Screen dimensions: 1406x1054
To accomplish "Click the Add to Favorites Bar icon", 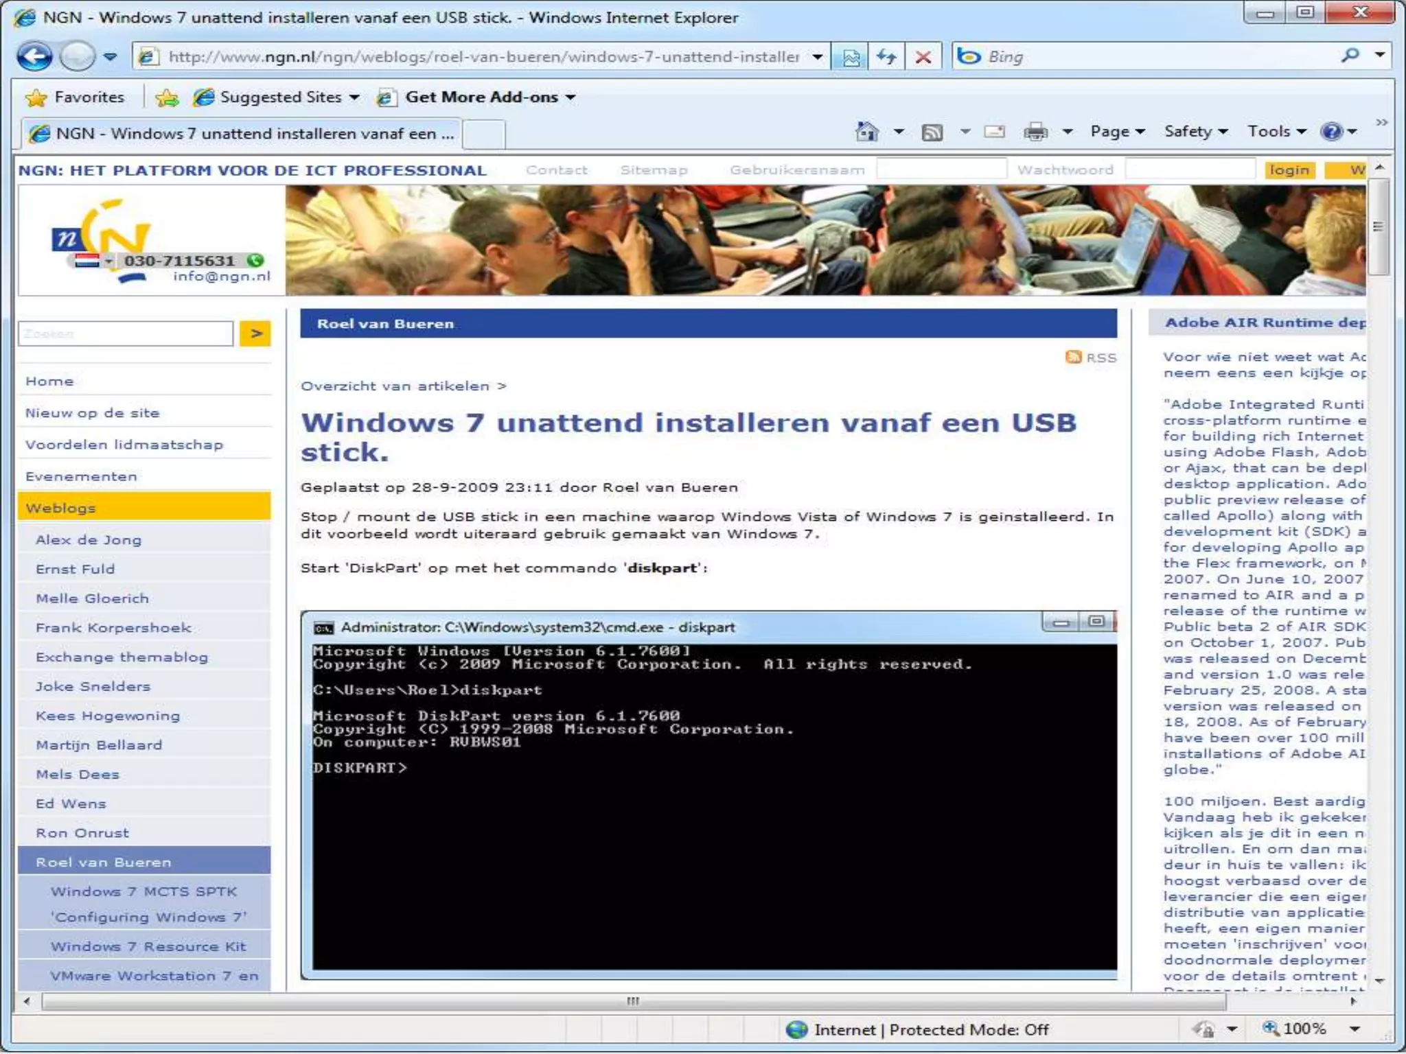I will [x=167, y=97].
